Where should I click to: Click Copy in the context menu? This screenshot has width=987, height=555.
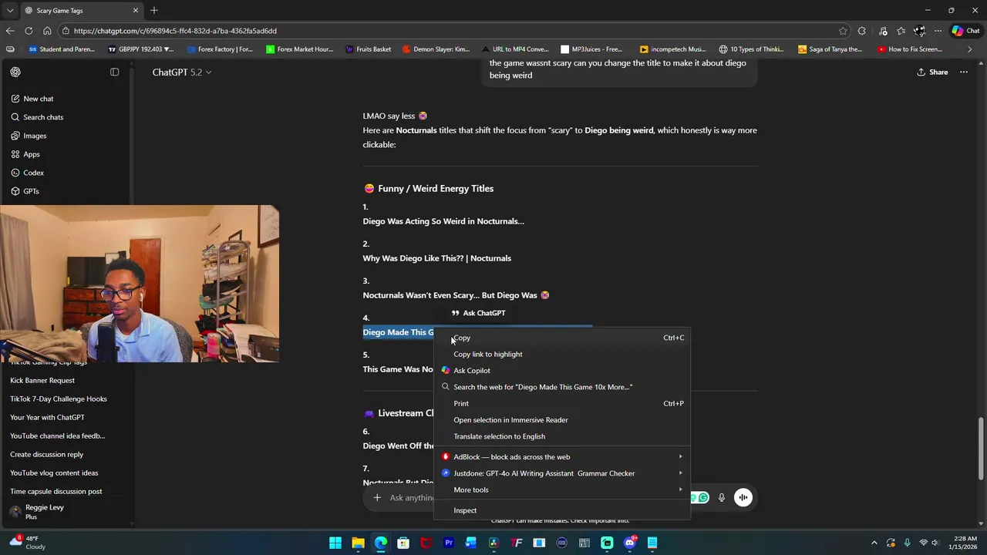[562, 338]
